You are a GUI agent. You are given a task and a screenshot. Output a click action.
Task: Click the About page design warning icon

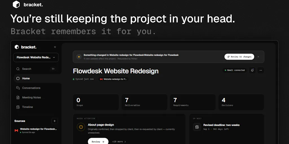[81, 127]
